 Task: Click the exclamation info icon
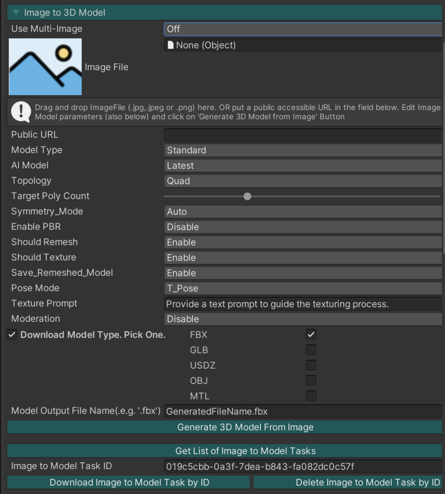tap(21, 112)
